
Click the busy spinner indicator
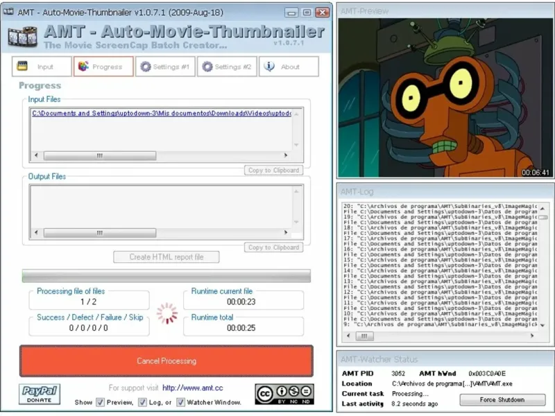click(x=167, y=313)
